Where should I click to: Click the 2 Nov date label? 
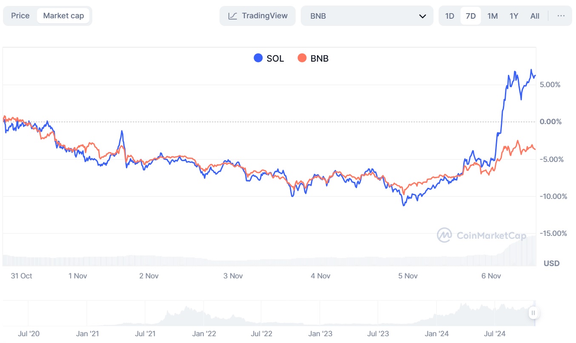(x=149, y=276)
